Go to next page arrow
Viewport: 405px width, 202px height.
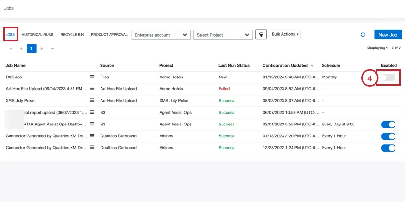(x=42, y=48)
